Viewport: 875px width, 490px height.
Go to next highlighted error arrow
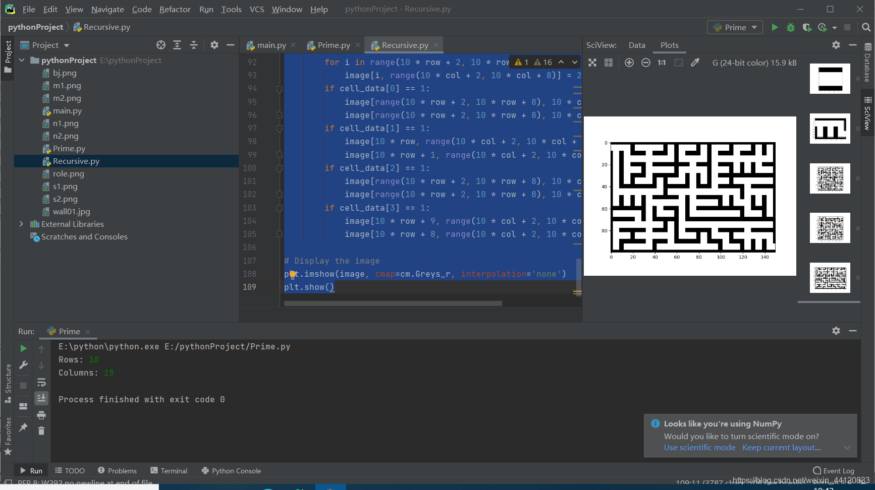pyautogui.click(x=575, y=62)
